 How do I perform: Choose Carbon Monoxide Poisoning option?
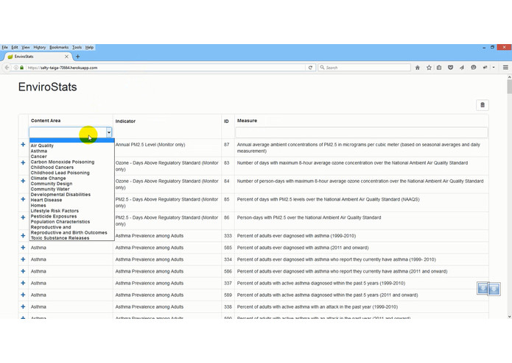72,162
